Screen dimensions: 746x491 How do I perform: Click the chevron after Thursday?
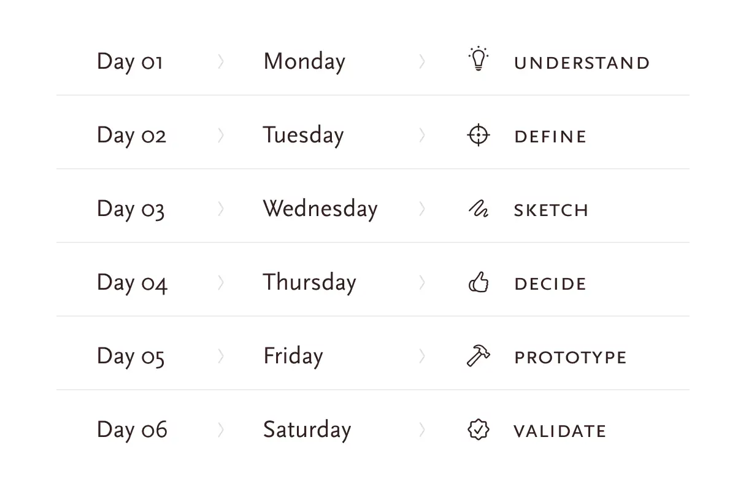421,282
